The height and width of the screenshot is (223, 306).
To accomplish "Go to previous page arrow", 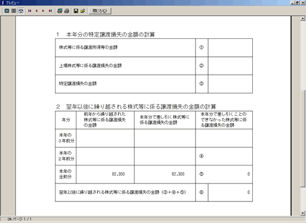I will pos(36,11).
